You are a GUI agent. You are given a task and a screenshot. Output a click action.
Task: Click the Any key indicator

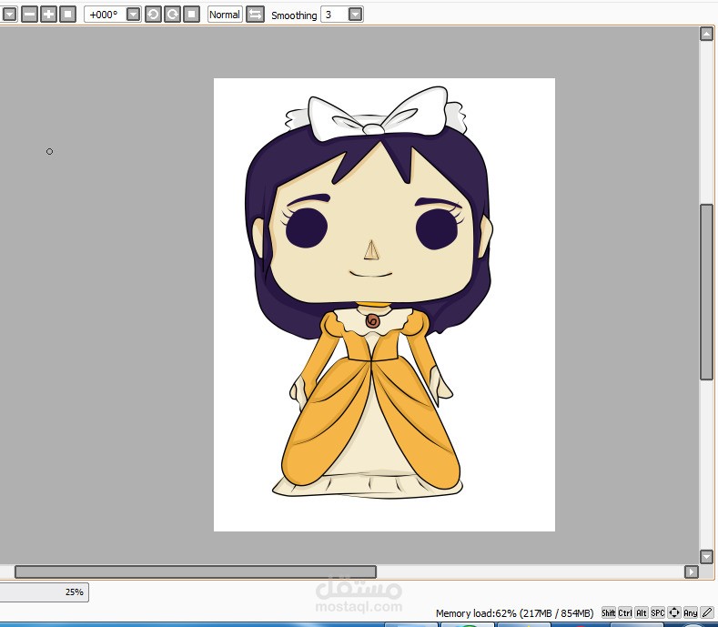pos(690,612)
